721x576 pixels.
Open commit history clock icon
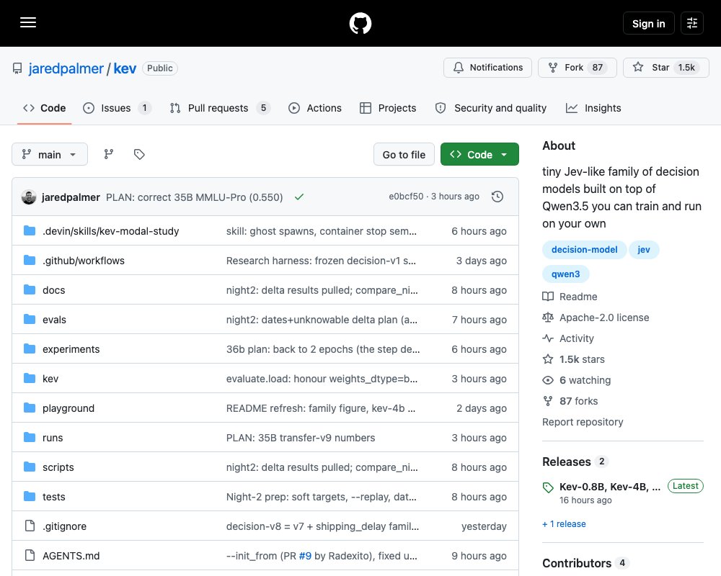[497, 197]
